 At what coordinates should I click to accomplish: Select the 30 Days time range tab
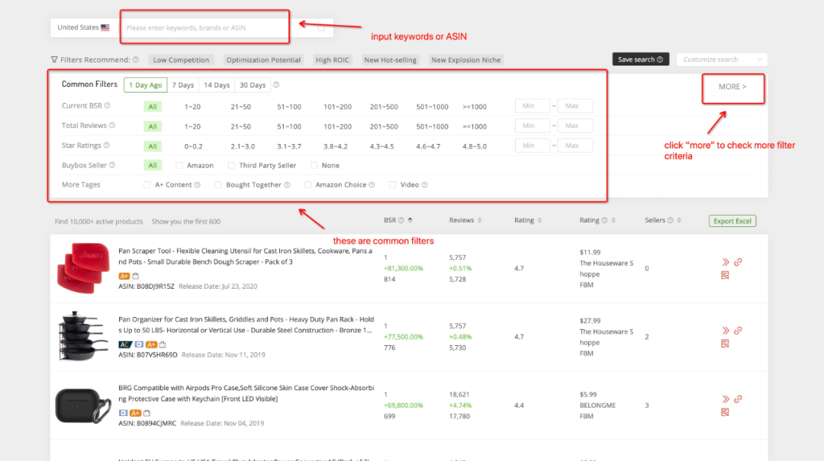(x=252, y=85)
